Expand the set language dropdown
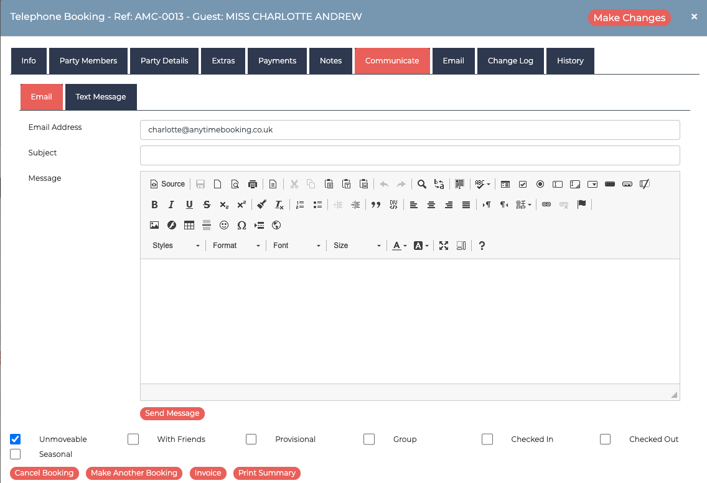Image resolution: width=707 pixels, height=483 pixels. pyautogui.click(x=523, y=205)
